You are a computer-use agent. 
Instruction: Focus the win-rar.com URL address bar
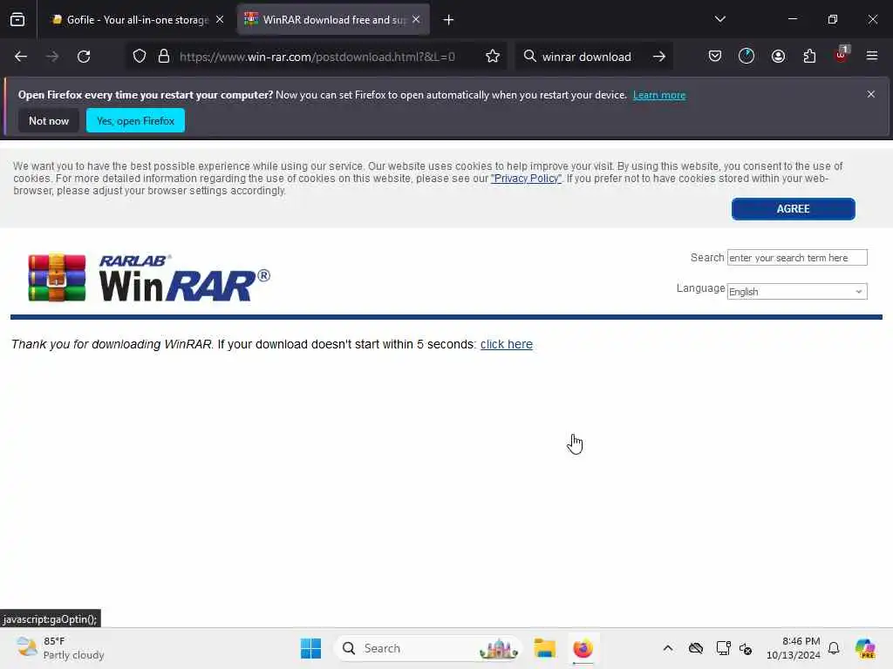pos(317,57)
